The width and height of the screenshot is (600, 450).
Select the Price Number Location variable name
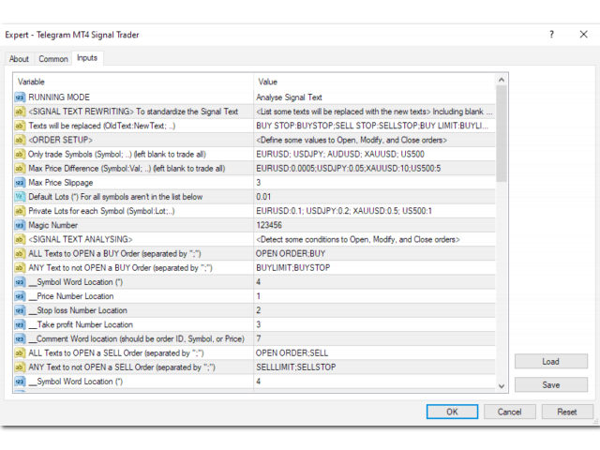[71, 296]
